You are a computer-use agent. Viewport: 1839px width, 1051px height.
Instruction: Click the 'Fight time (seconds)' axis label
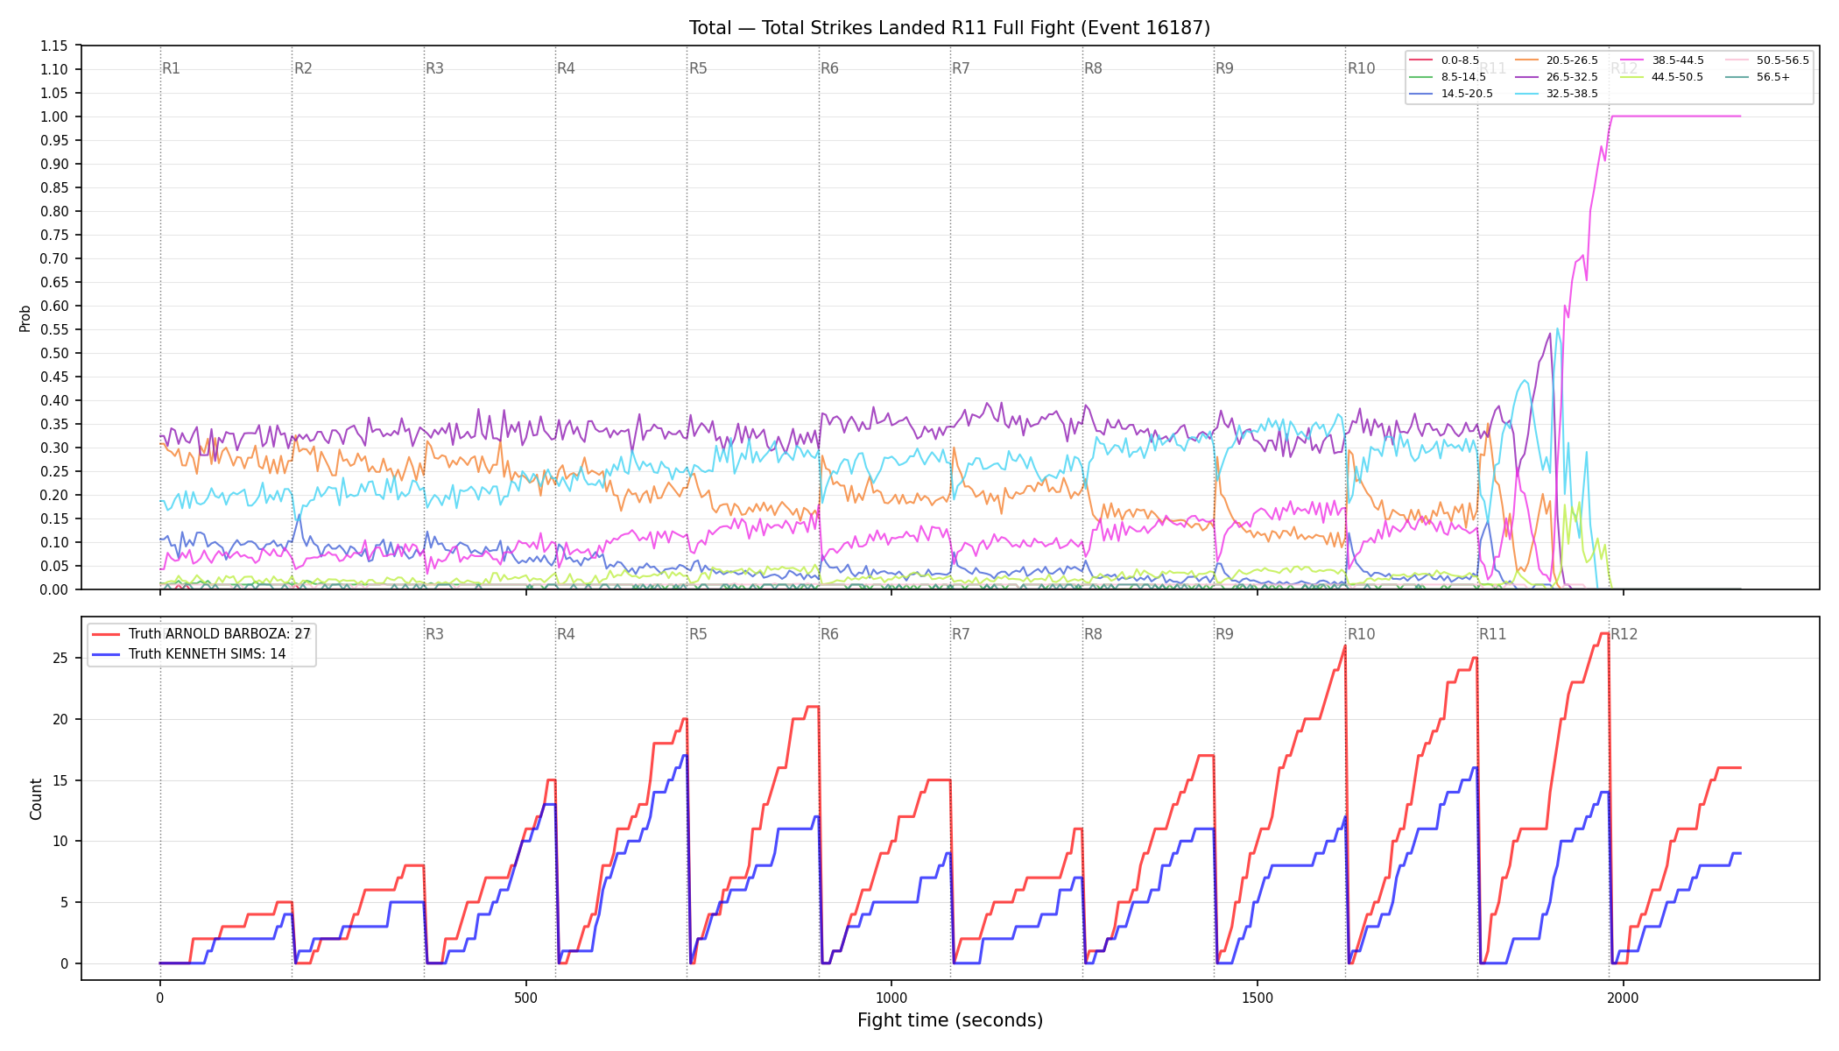tap(950, 1020)
